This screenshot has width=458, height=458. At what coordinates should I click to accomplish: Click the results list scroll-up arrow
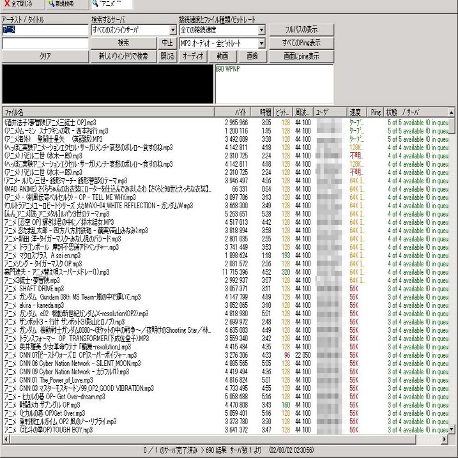[x=451, y=112]
